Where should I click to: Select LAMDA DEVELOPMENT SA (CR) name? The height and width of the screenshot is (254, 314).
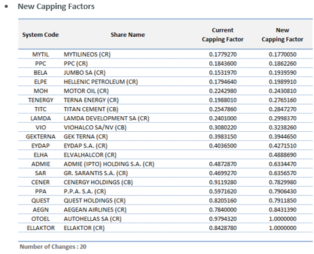click(106, 119)
